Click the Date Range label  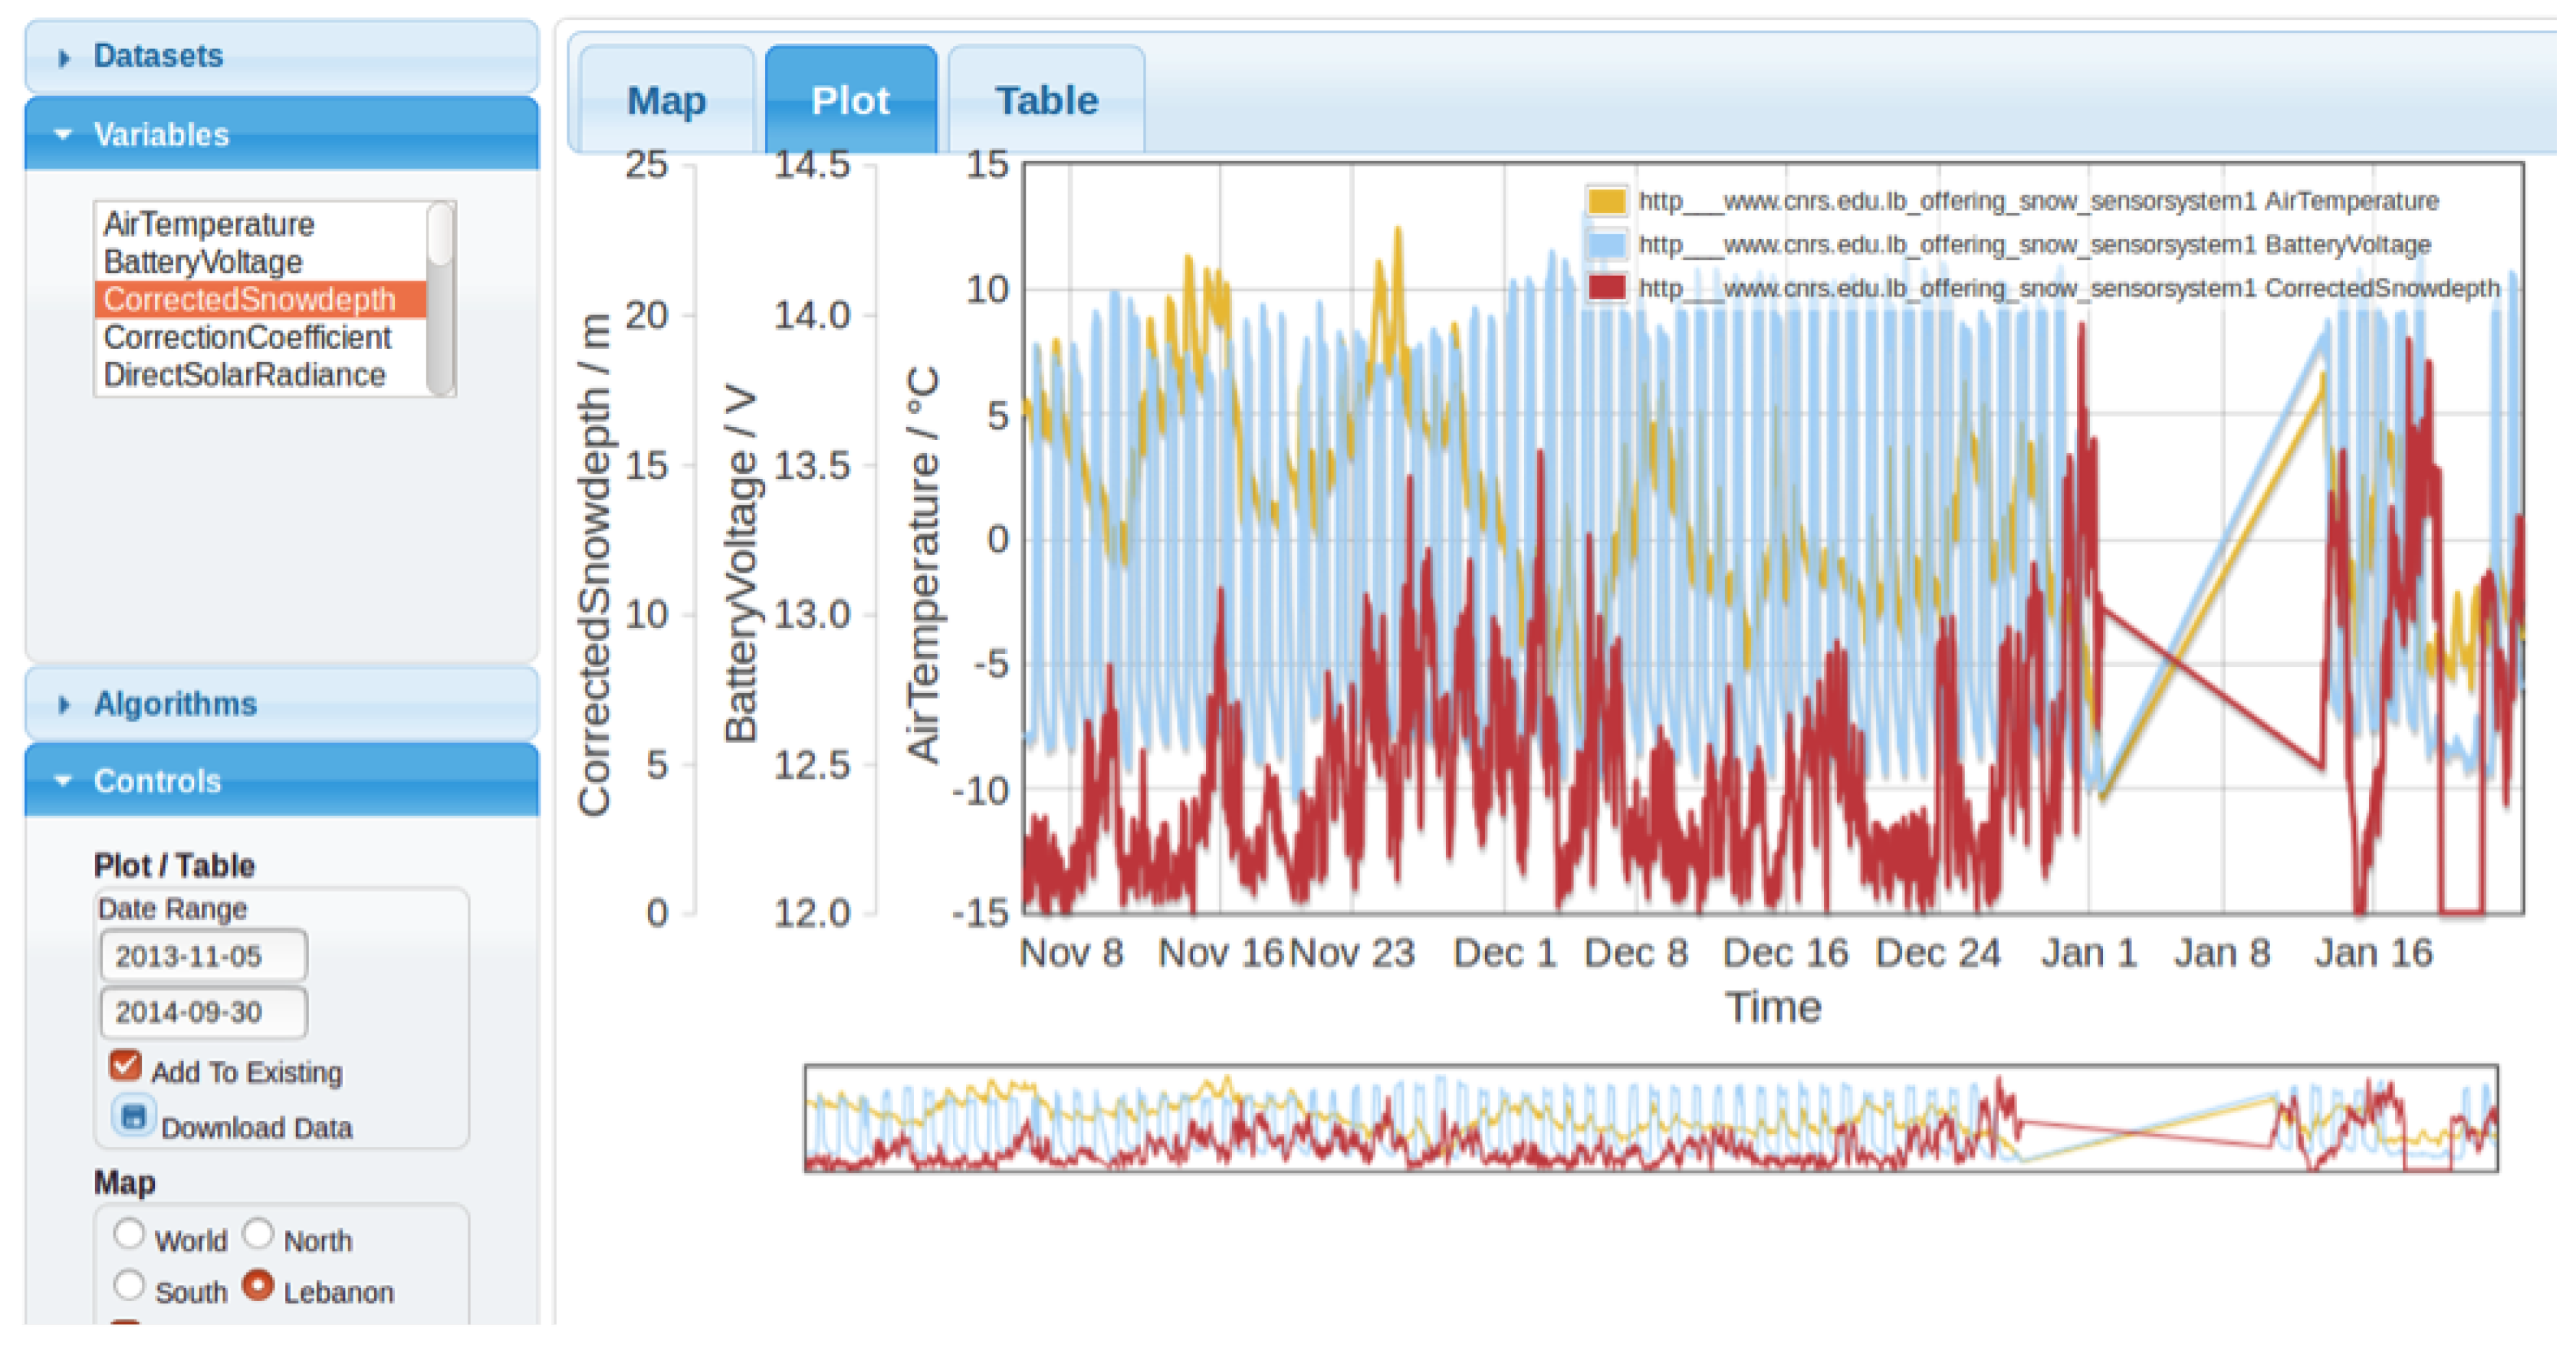(172, 909)
